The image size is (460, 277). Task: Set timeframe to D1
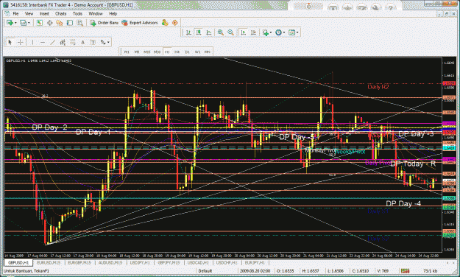187,52
